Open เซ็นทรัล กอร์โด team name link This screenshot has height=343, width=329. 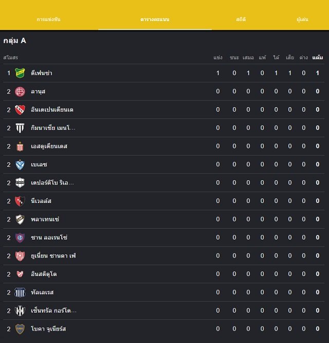click(x=53, y=311)
